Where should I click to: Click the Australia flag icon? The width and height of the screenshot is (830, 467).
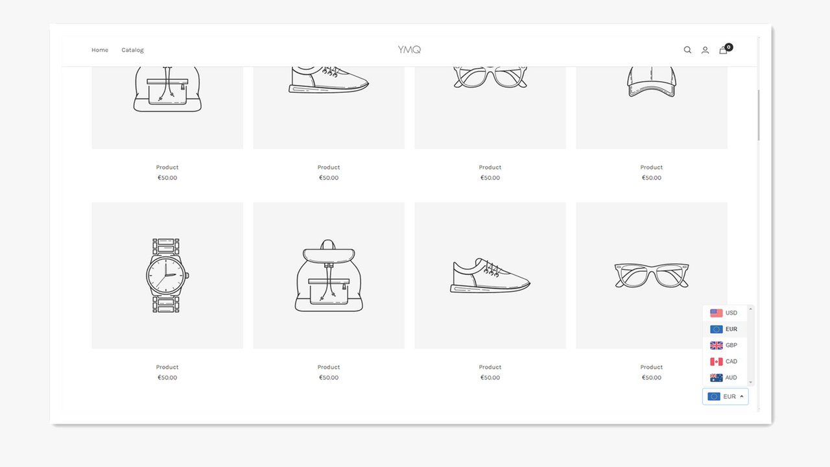716,377
